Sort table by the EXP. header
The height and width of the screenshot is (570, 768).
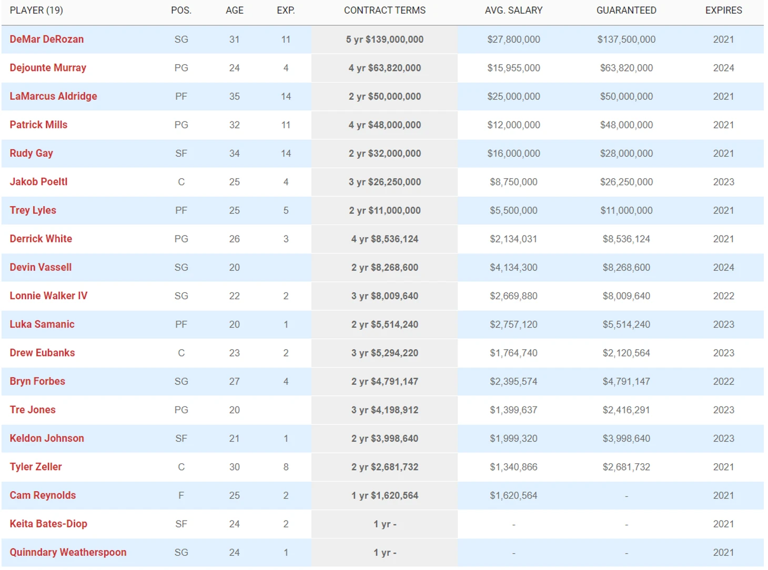(x=286, y=11)
